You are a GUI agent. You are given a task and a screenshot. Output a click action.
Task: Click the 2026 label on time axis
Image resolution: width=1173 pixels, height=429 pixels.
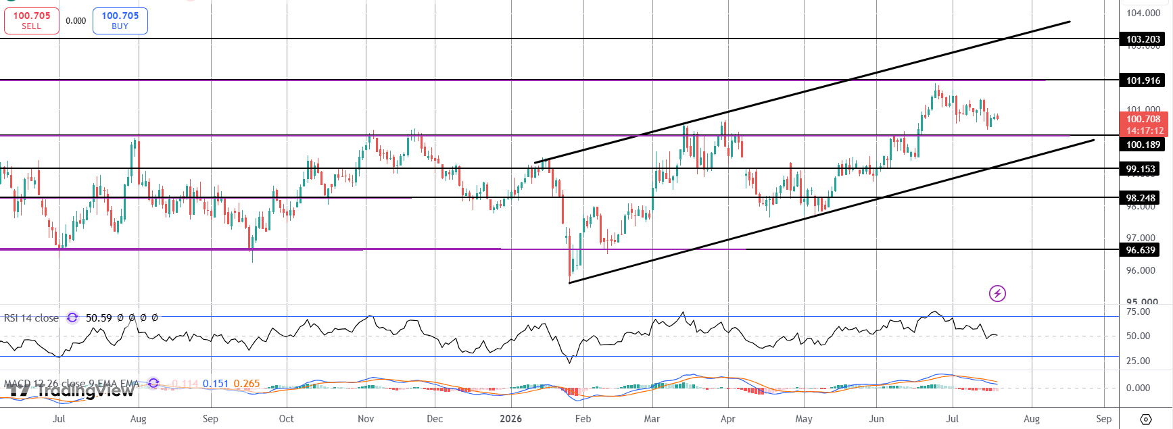click(x=510, y=419)
